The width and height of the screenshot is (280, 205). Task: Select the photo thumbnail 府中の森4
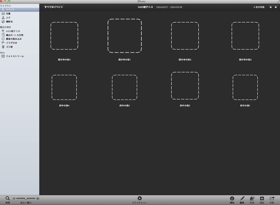pos(64,87)
